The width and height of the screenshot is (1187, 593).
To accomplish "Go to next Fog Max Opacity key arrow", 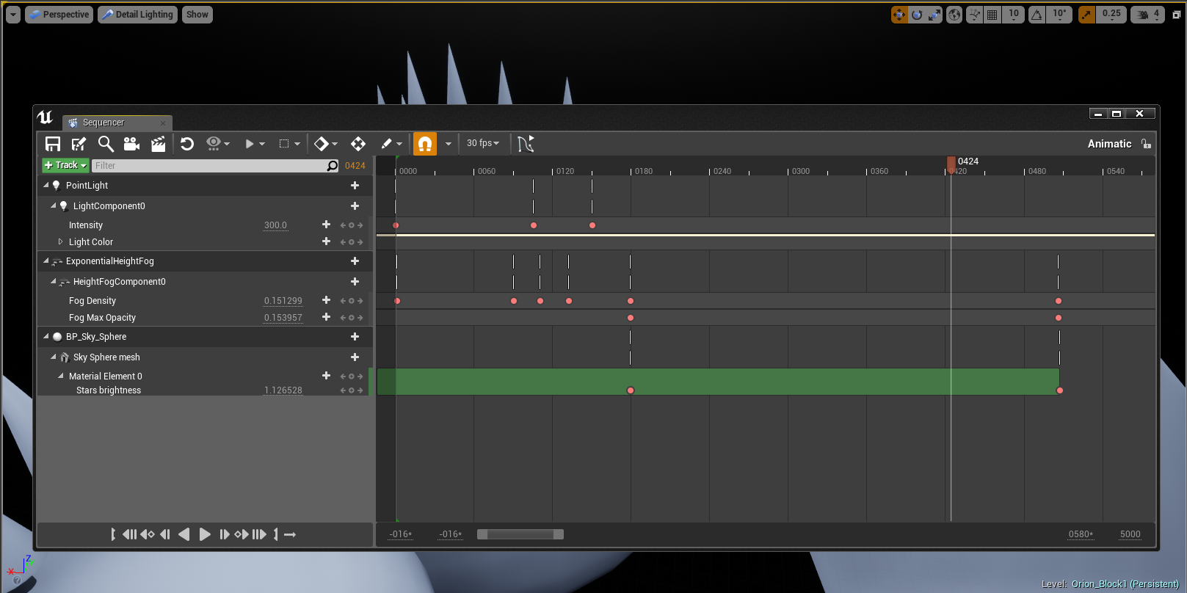I will click(x=360, y=318).
